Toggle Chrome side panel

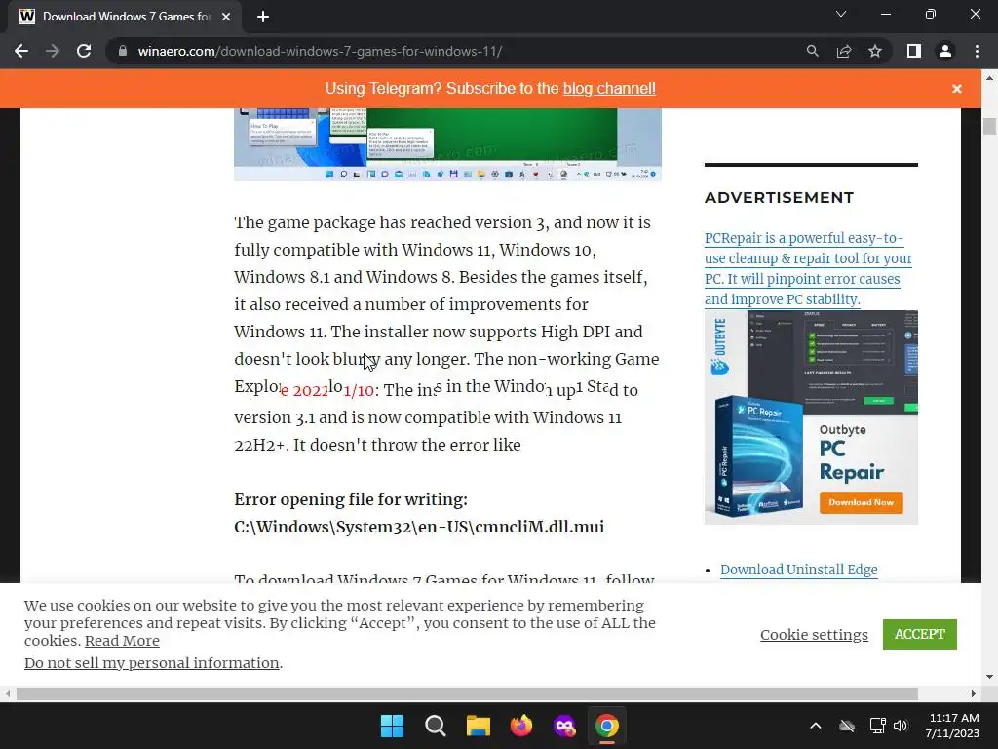click(914, 51)
